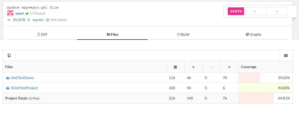
Task: Open the master branch link
Action: click(38, 20)
